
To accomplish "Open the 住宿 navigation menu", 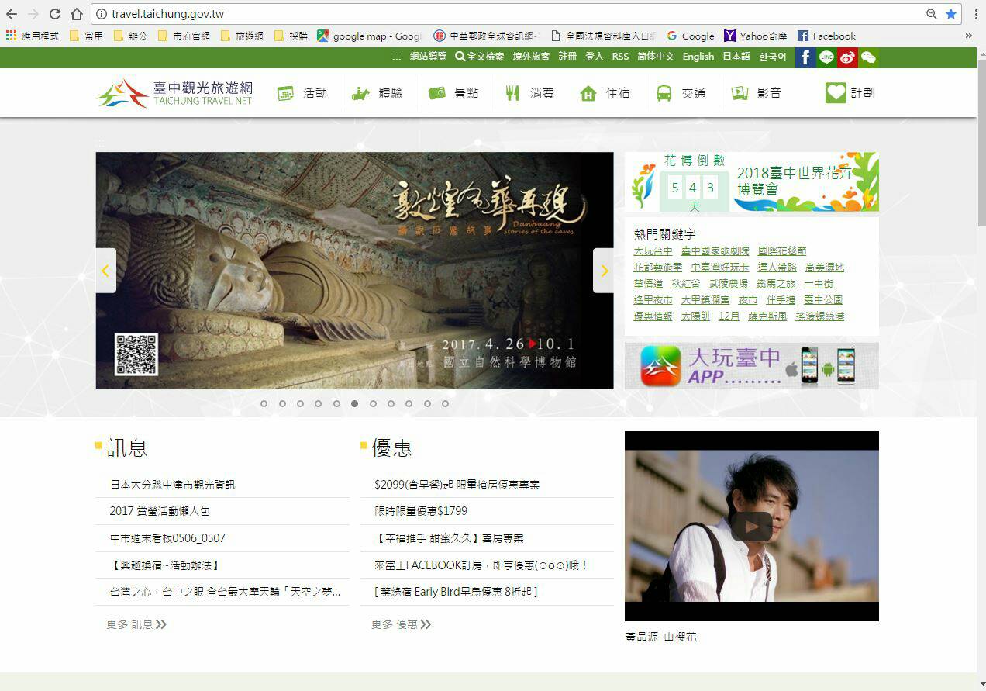I will 605,93.
